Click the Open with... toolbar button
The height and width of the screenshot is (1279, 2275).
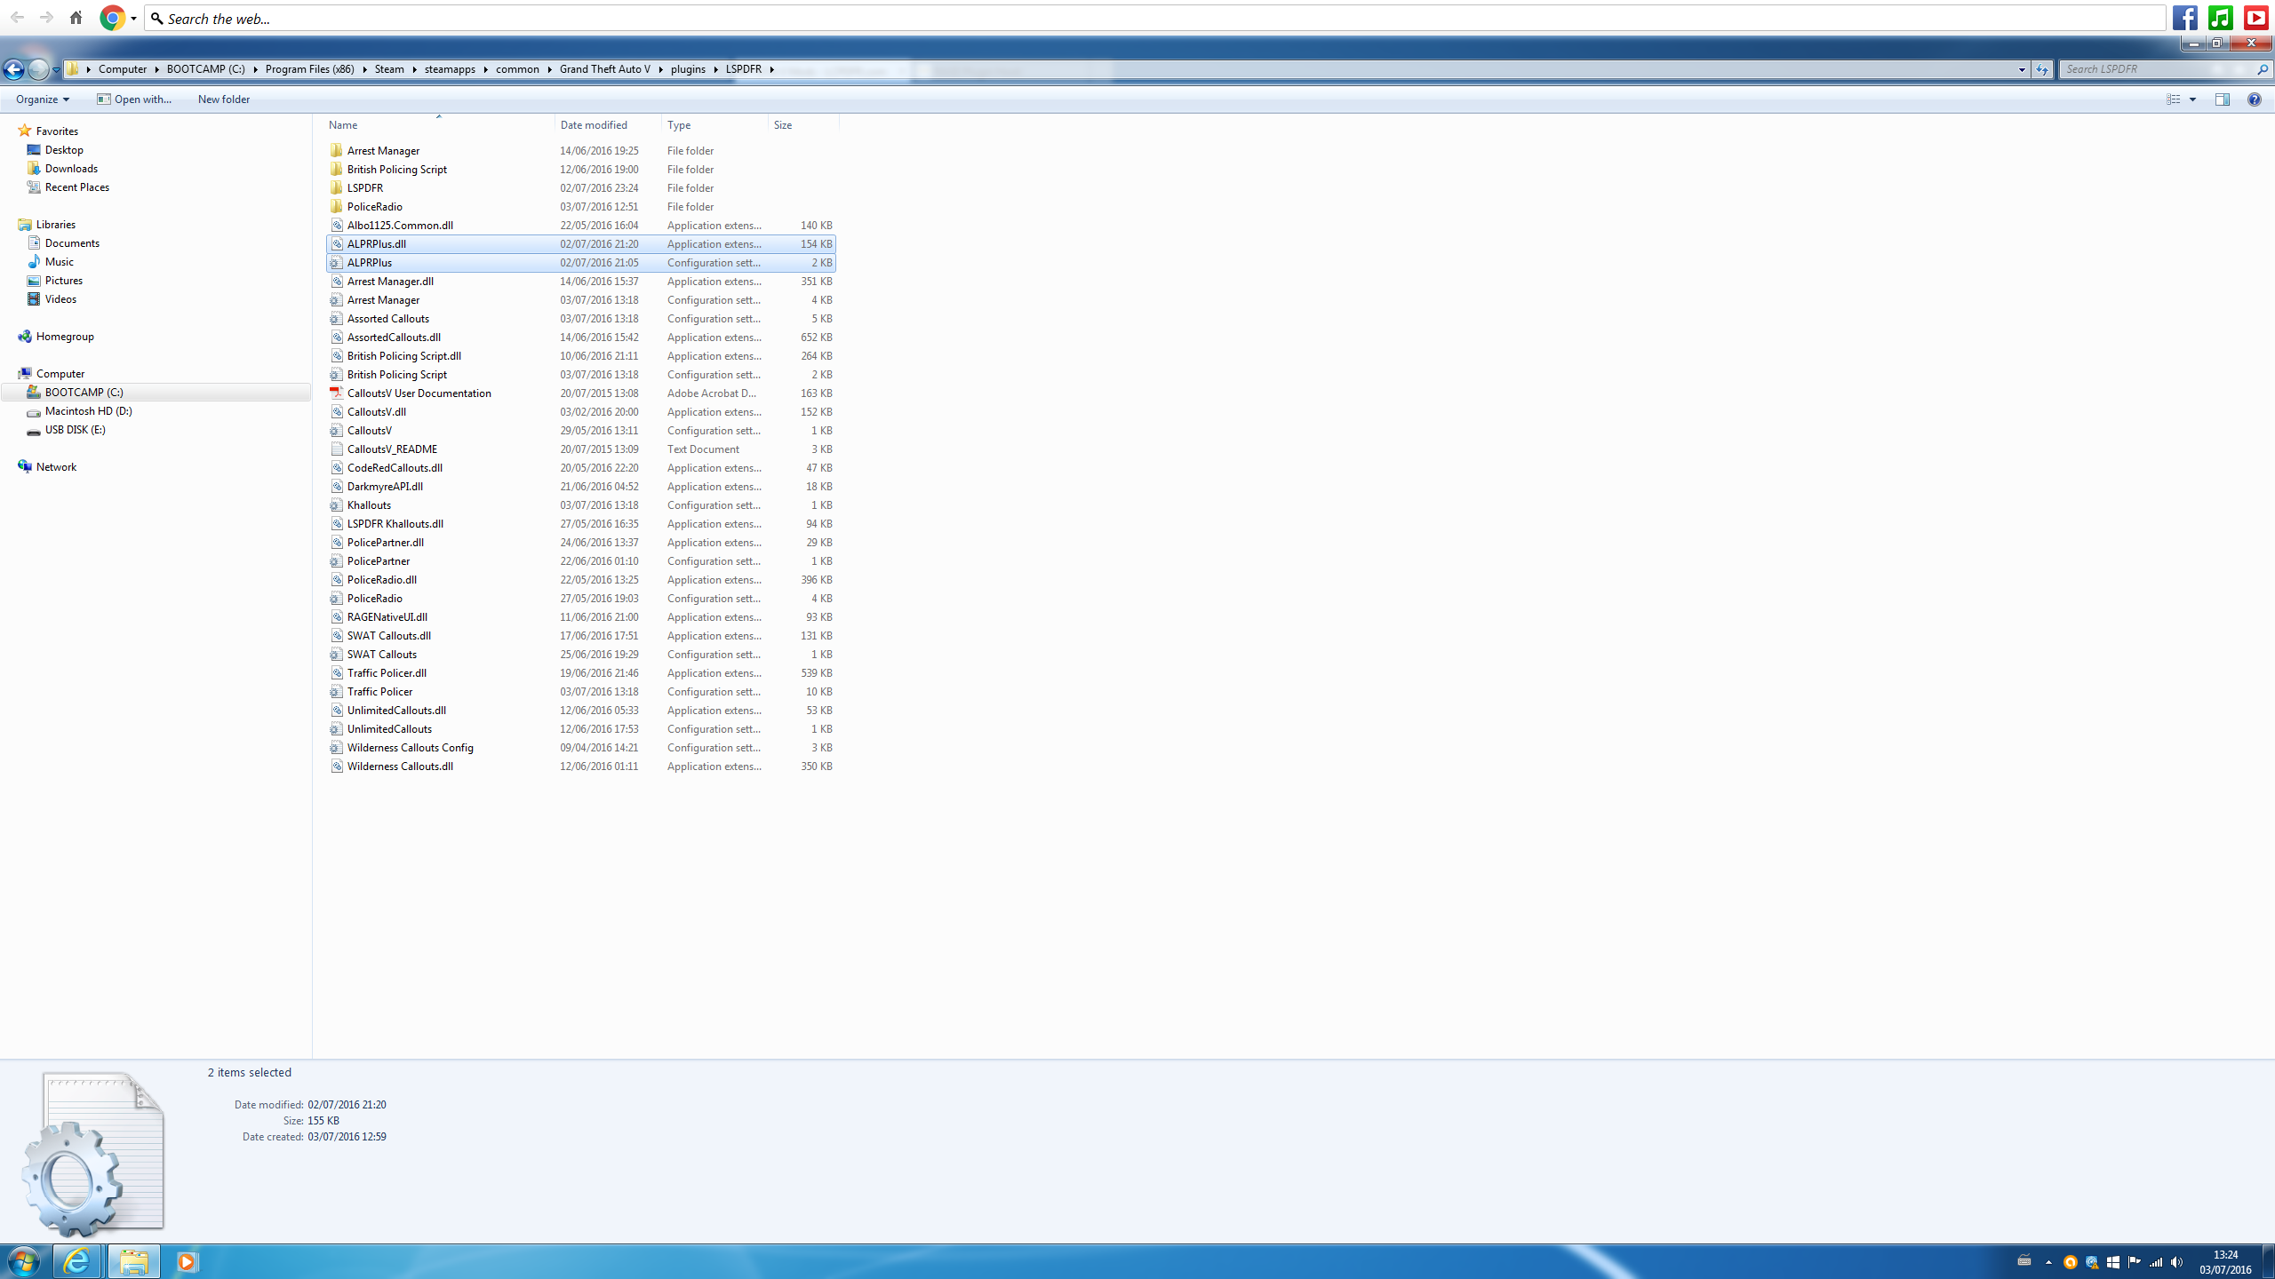[134, 99]
